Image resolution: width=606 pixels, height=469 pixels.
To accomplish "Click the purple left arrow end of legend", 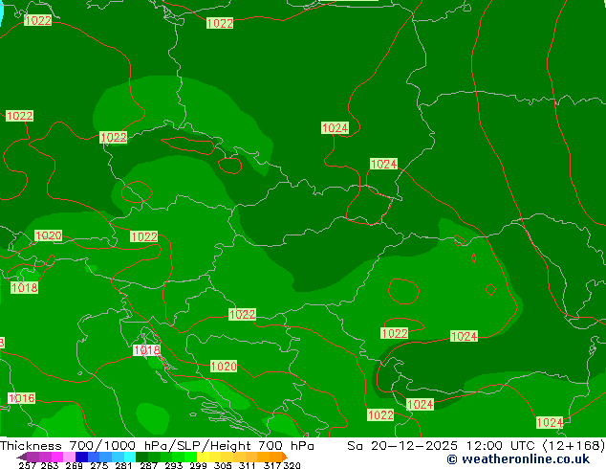I will pyautogui.click(x=22, y=457).
